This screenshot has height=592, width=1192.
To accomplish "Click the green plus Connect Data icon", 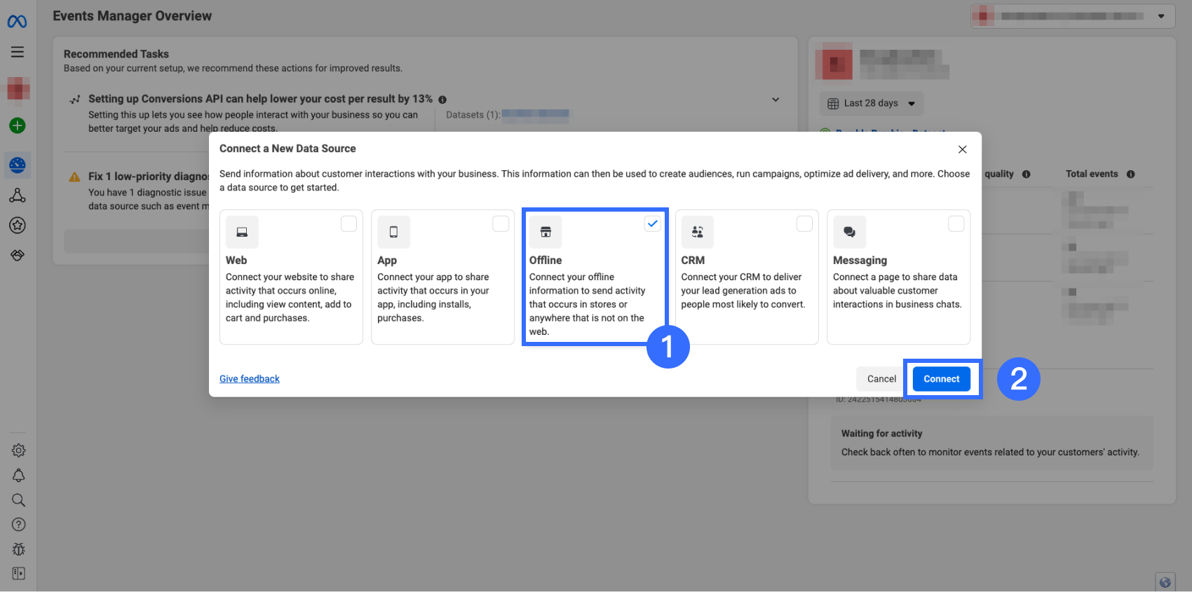I will 18,125.
